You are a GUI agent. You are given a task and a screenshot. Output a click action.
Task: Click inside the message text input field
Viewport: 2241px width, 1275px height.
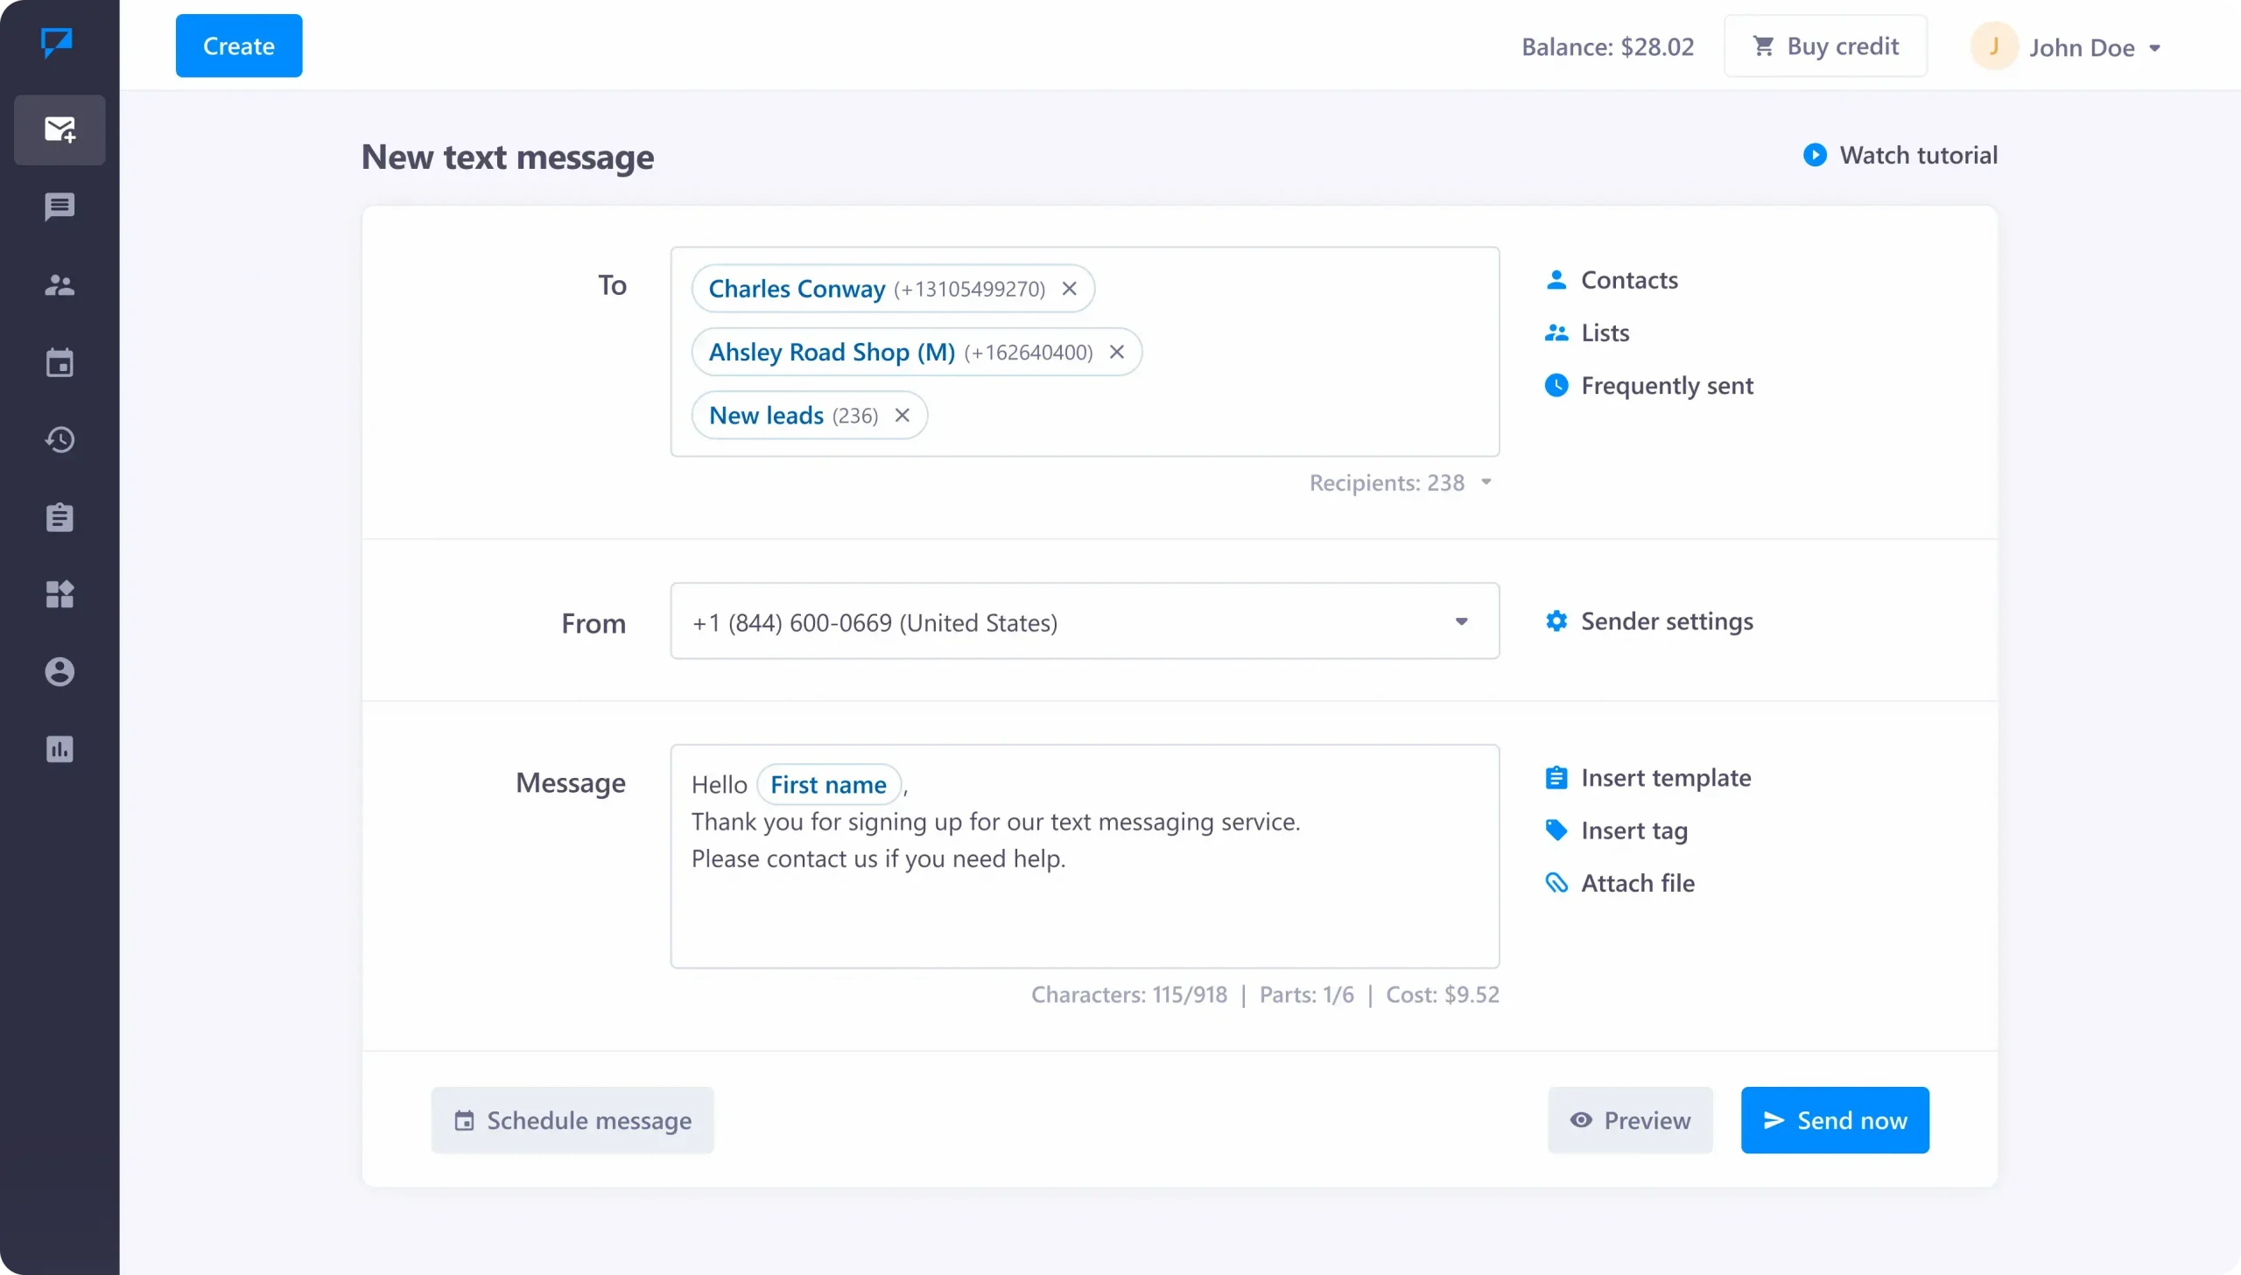[1084, 855]
